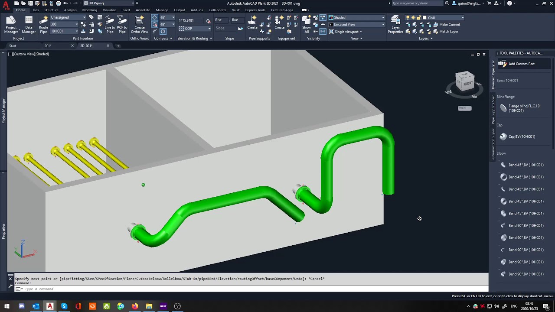
Task: Click the Save icon in quick access toolbar
Action: (x=31, y=3)
